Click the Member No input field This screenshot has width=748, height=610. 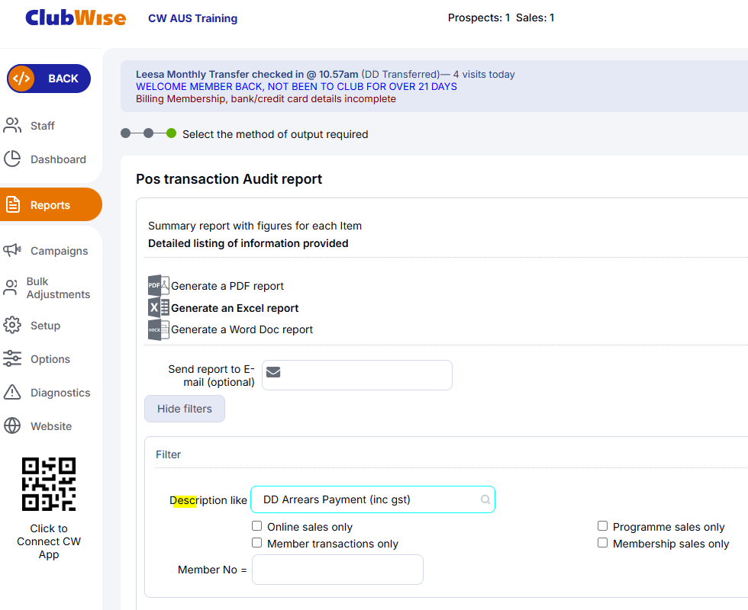click(337, 570)
